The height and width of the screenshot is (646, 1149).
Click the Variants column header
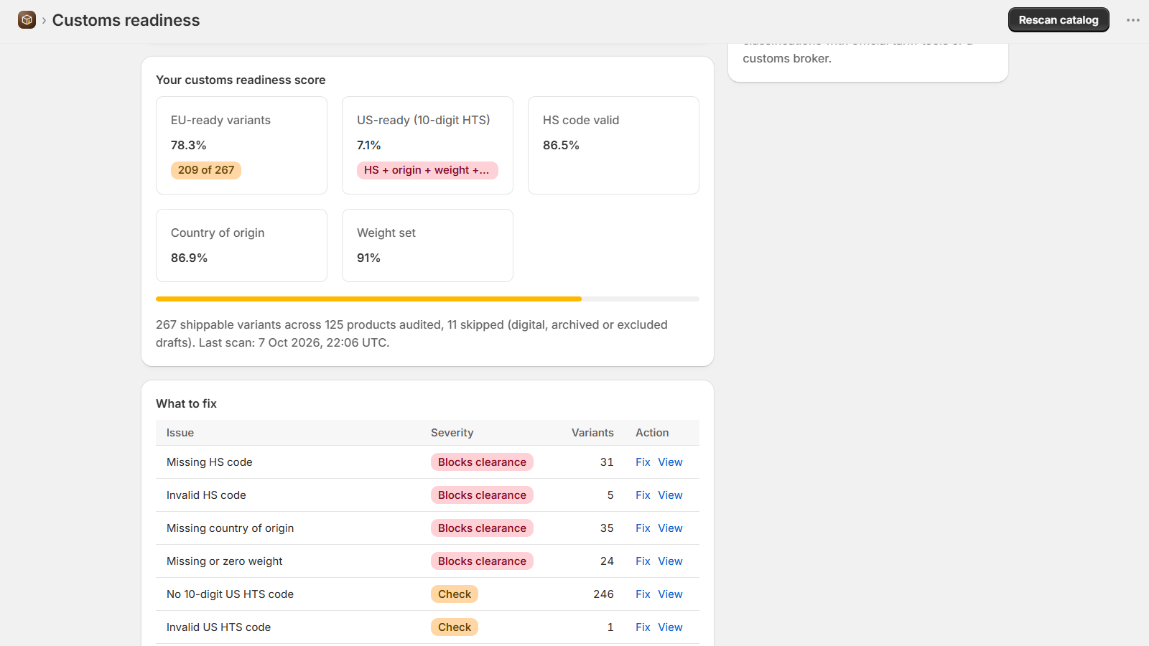[592, 433]
